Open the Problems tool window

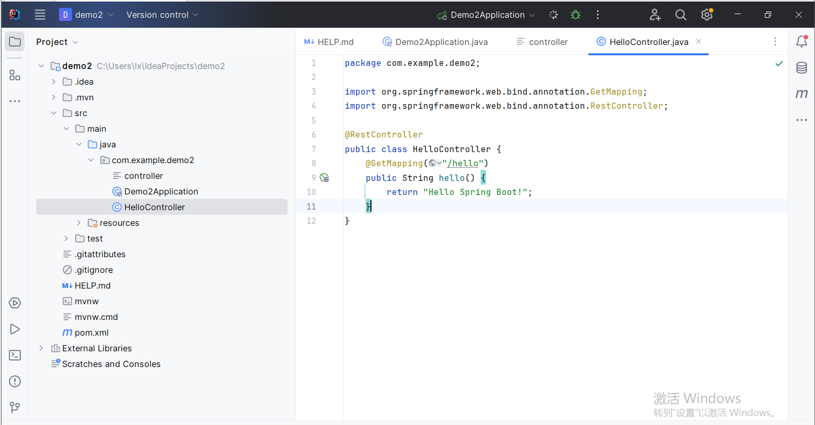pyautogui.click(x=15, y=382)
